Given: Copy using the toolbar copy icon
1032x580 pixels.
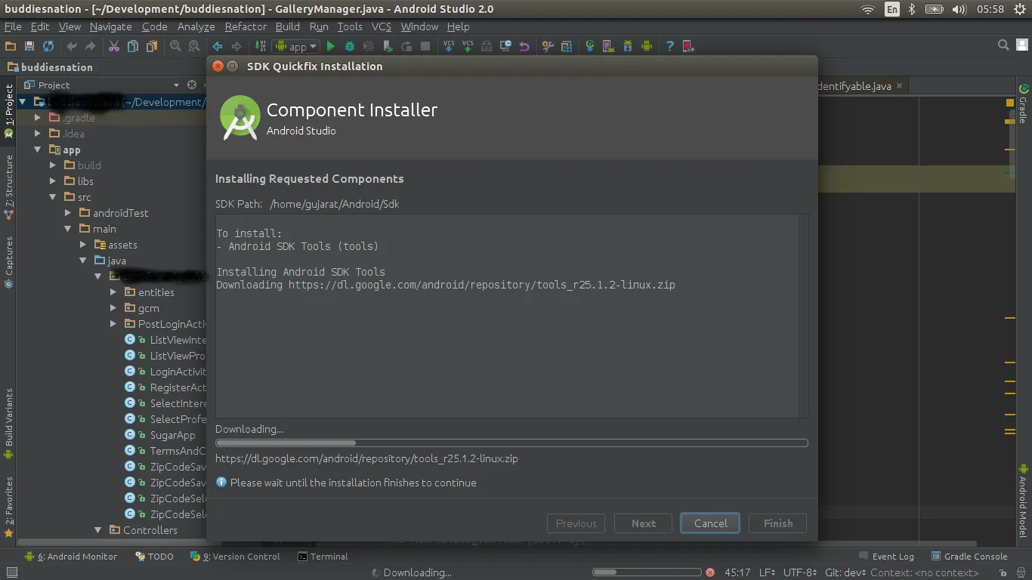Looking at the screenshot, I should (133, 47).
